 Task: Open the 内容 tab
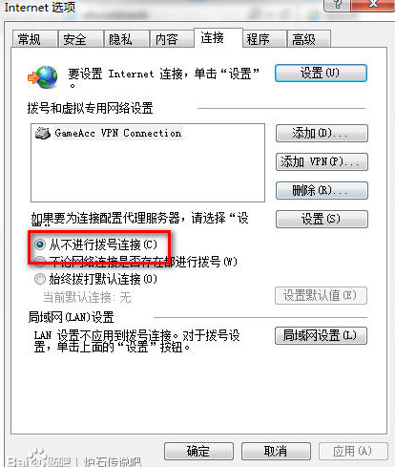(x=172, y=39)
